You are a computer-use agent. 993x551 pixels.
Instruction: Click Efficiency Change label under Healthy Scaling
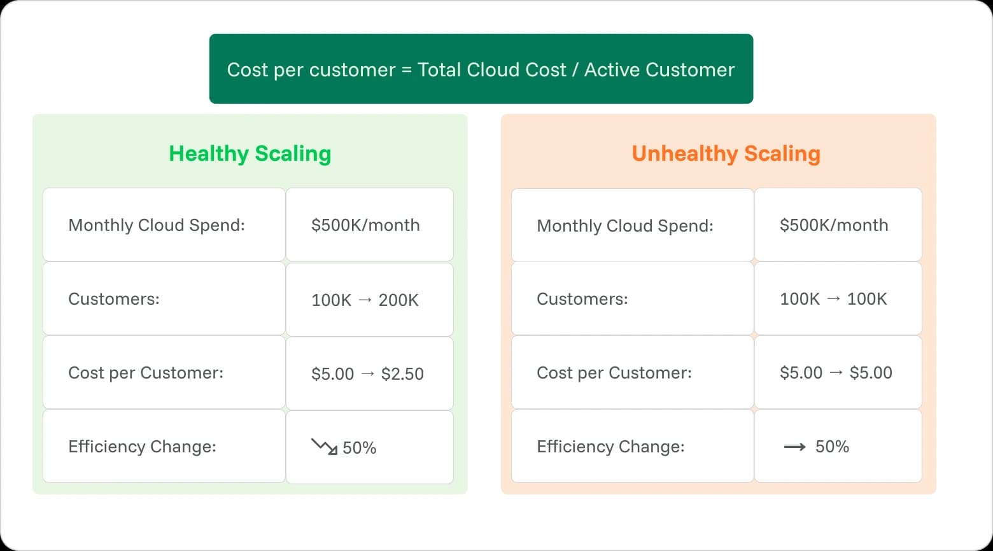coord(142,447)
